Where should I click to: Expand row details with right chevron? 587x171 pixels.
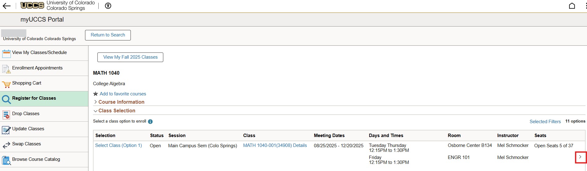[x=580, y=157]
